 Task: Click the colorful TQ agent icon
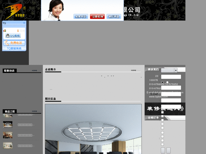click(x=5, y=31)
